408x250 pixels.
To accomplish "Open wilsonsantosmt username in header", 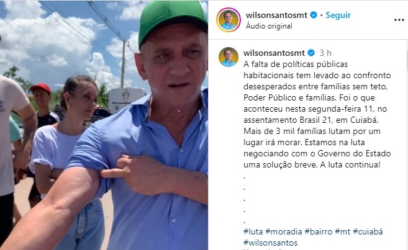I will tap(276, 15).
